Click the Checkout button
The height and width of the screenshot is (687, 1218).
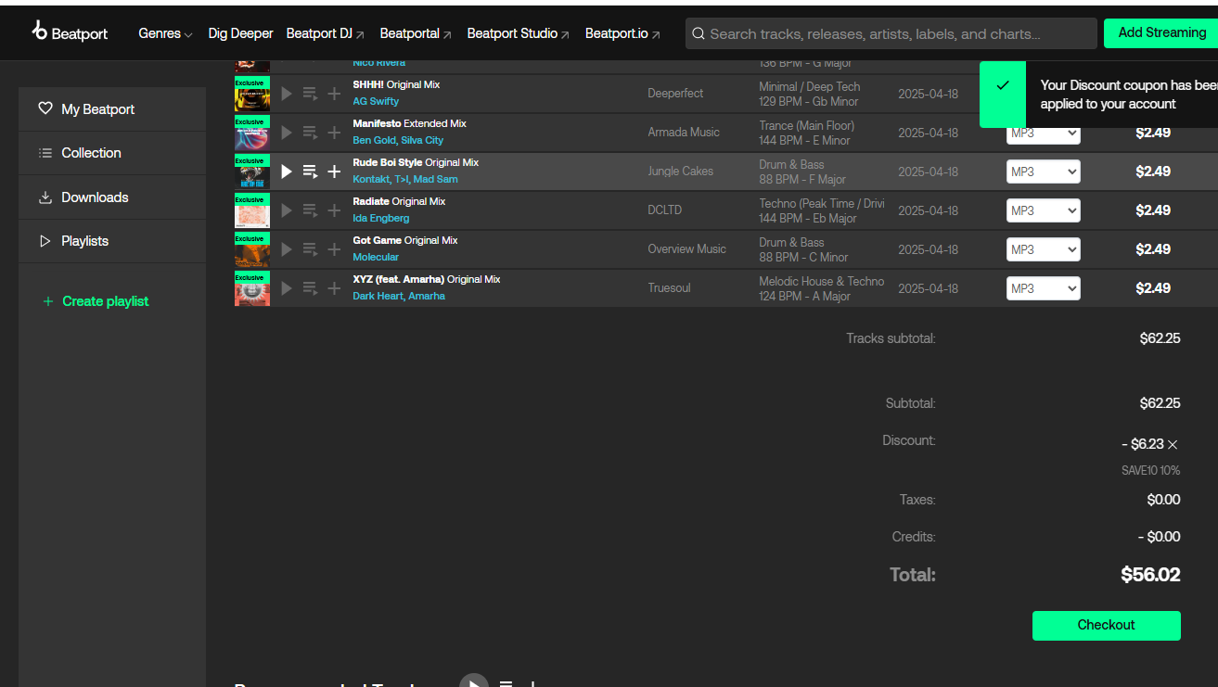click(1106, 626)
